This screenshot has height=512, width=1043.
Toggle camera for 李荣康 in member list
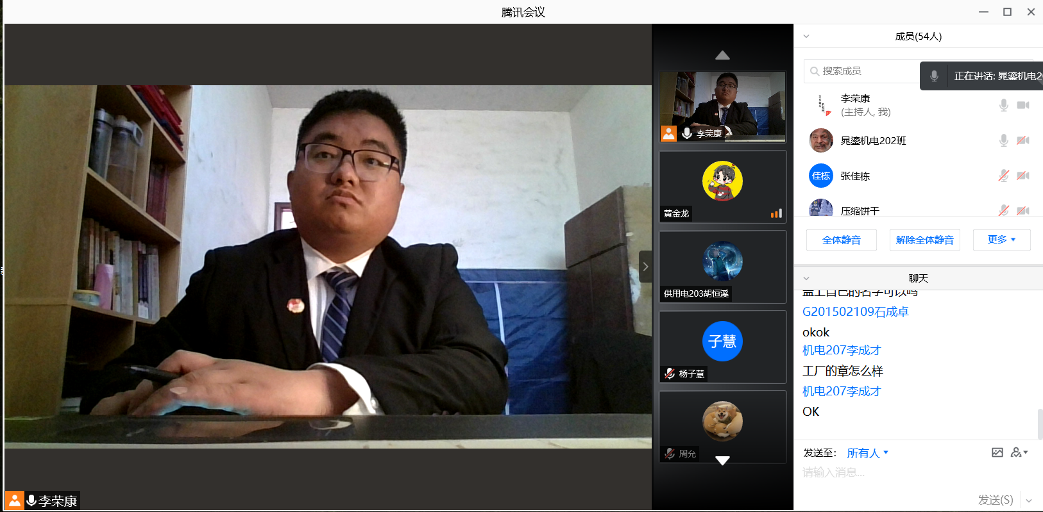[x=1023, y=105]
